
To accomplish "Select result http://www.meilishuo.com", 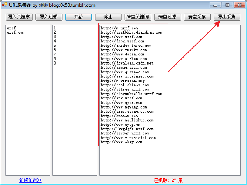I will pos(127,120).
